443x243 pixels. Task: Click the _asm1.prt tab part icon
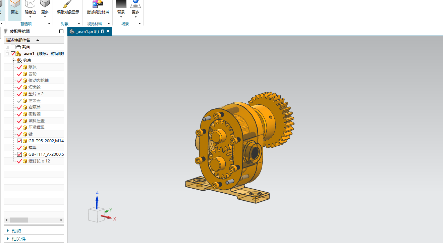point(72,32)
